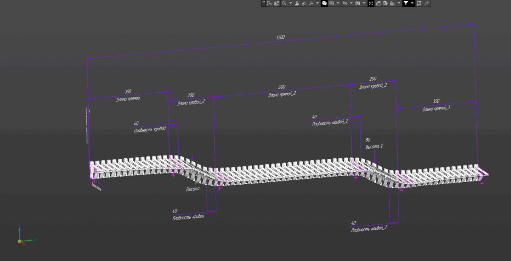Click the eye-in-frame visibility icon
The image size is (511, 261).
pyautogui.click(x=358, y=3)
